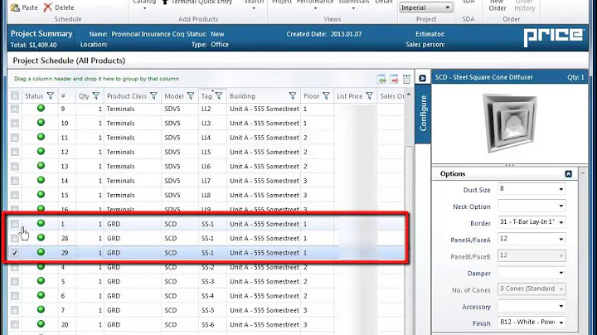The height and width of the screenshot is (335, 597).
Task: Click the SDA ribbon button
Action: tap(468, 2)
